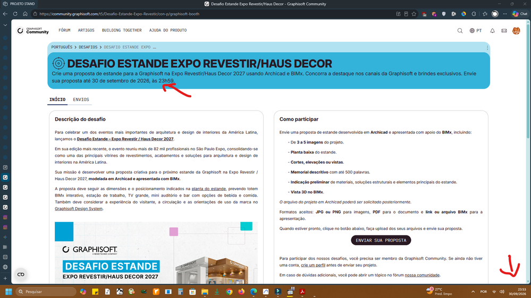Viewport: 531px width, 298px height.
Task: Open the ARTIGOS menu
Action: (x=86, y=30)
